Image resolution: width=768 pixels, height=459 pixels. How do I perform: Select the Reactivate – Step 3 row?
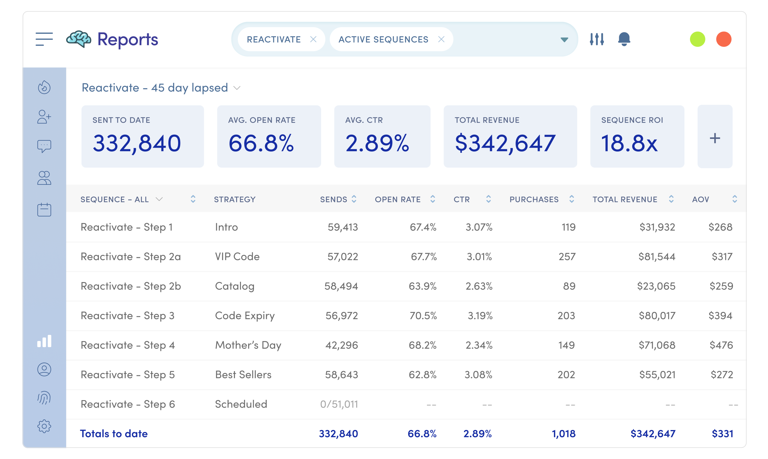127,316
